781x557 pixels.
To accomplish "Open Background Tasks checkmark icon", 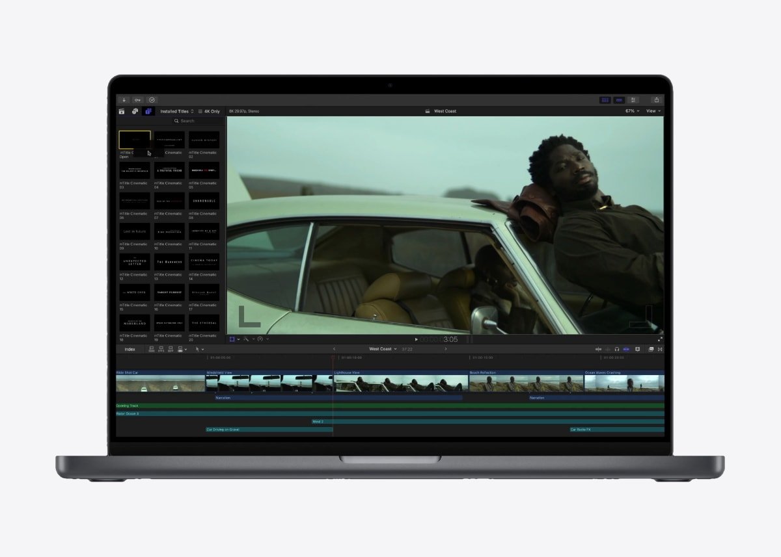I will (x=152, y=100).
